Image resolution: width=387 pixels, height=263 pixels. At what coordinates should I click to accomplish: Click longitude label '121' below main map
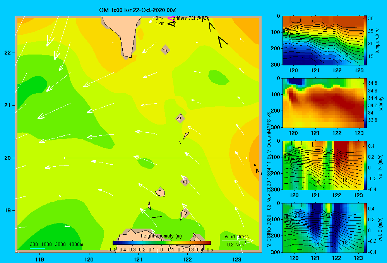click(138, 259)
